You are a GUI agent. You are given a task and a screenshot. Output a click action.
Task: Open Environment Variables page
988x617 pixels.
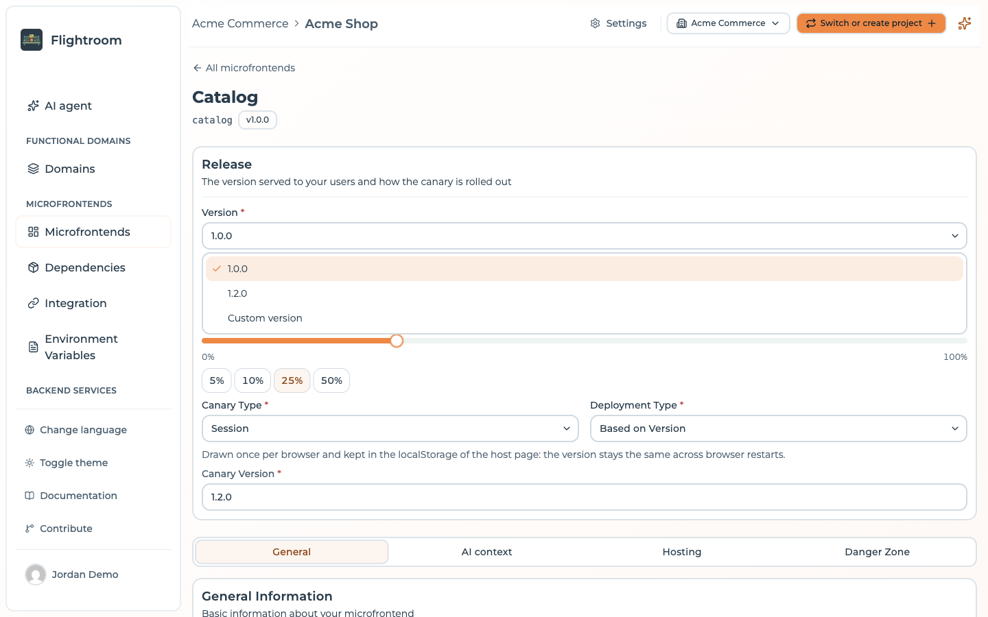[93, 347]
